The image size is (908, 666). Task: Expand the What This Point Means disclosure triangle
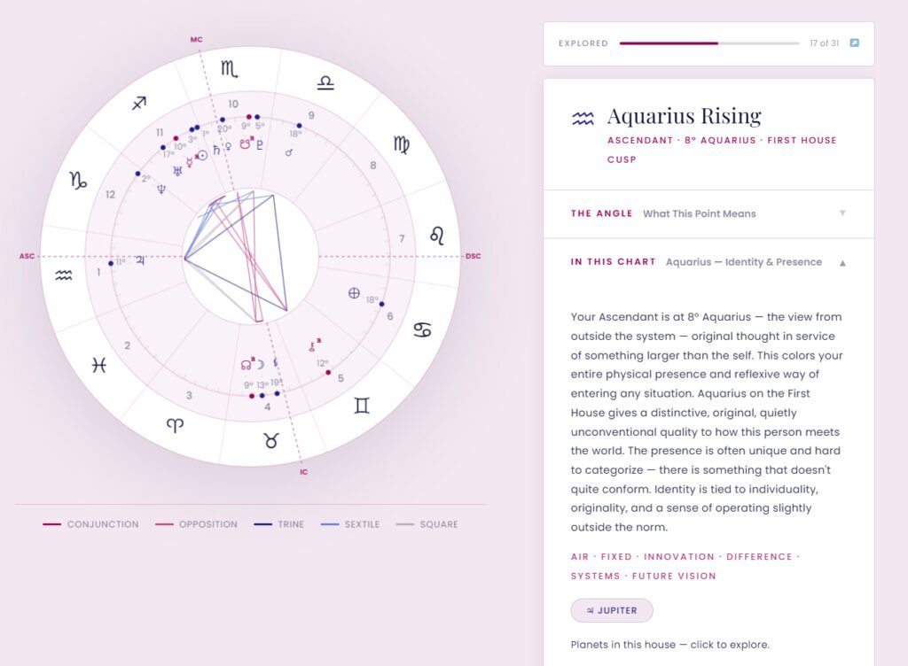[841, 213]
